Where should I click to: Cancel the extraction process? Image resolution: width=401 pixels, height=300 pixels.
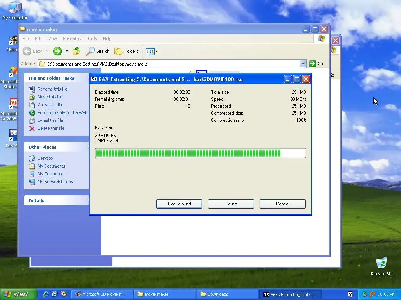283,204
